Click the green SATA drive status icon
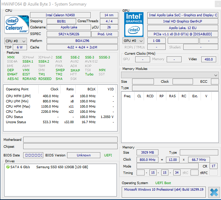 click(x=8, y=167)
